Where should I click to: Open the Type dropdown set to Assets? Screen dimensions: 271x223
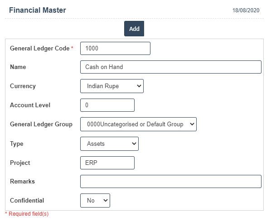point(109,144)
